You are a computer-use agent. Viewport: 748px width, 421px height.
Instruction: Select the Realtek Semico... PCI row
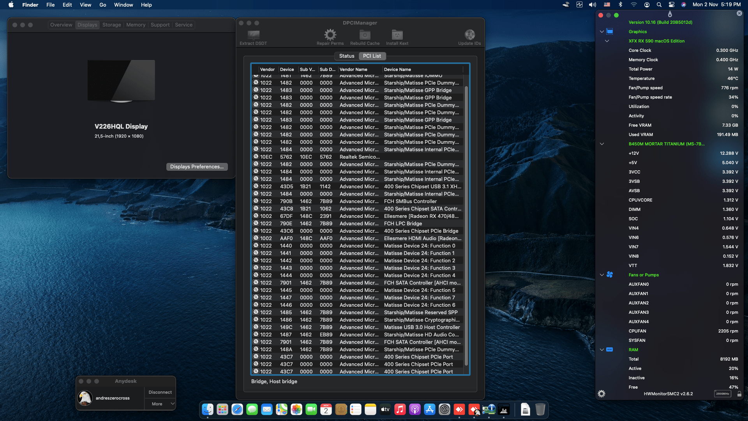(358, 157)
